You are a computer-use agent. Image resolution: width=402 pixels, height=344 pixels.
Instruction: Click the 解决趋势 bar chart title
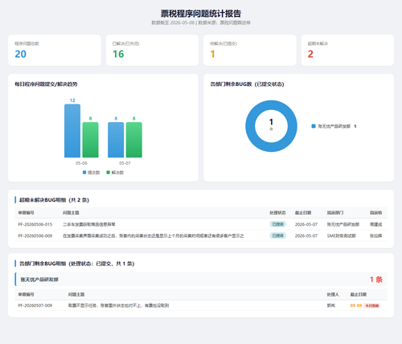pos(46,84)
